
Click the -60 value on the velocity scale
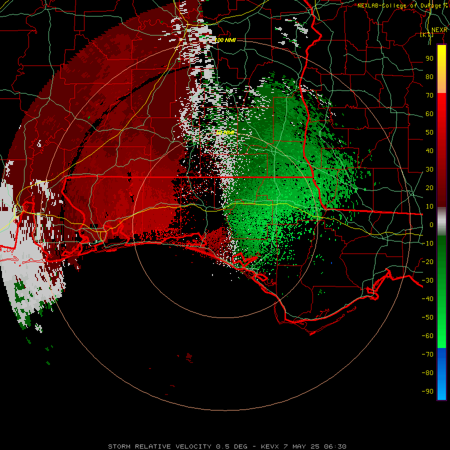click(427, 336)
